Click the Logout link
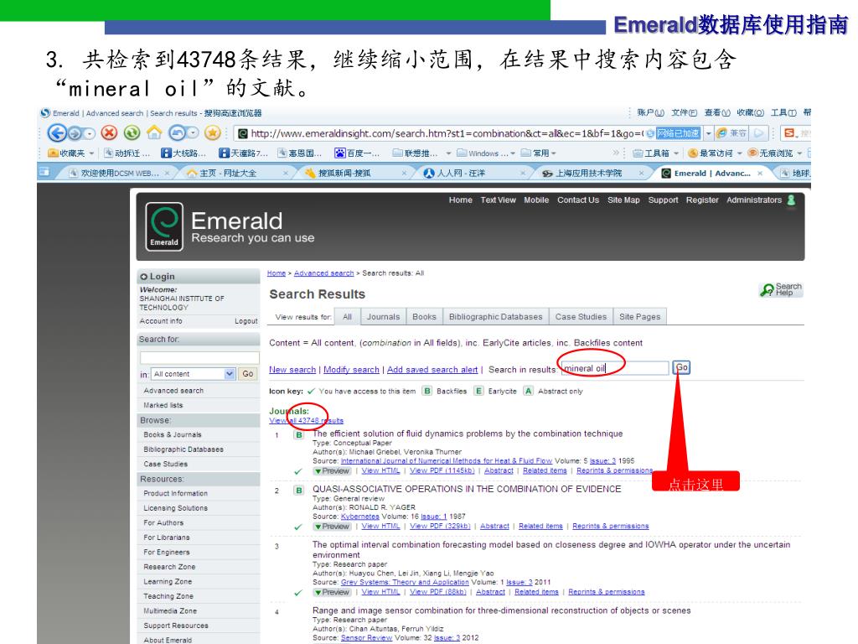Viewport: 858px width, 644px height. click(246, 321)
